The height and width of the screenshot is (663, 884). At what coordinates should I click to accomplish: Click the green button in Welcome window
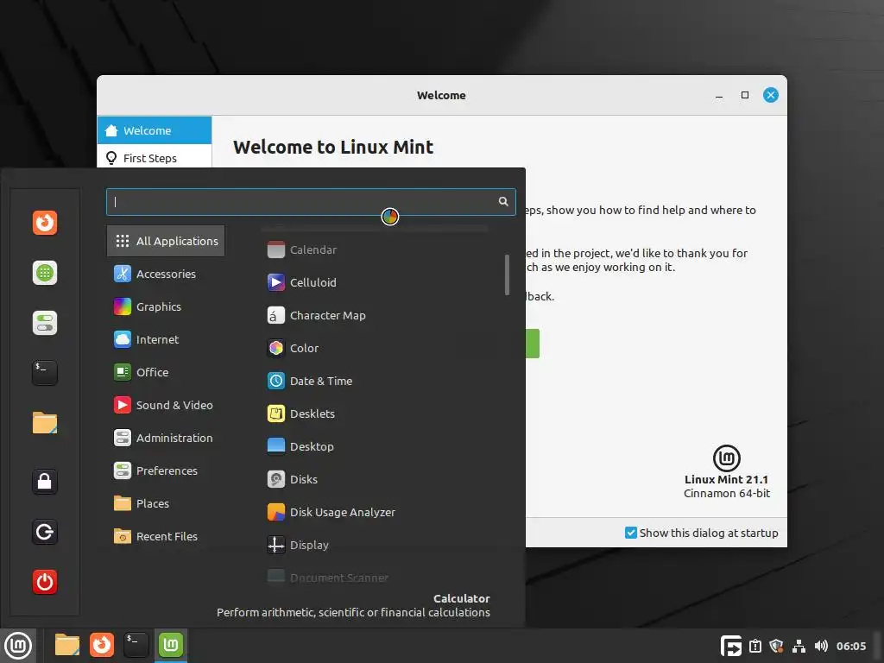click(x=532, y=344)
